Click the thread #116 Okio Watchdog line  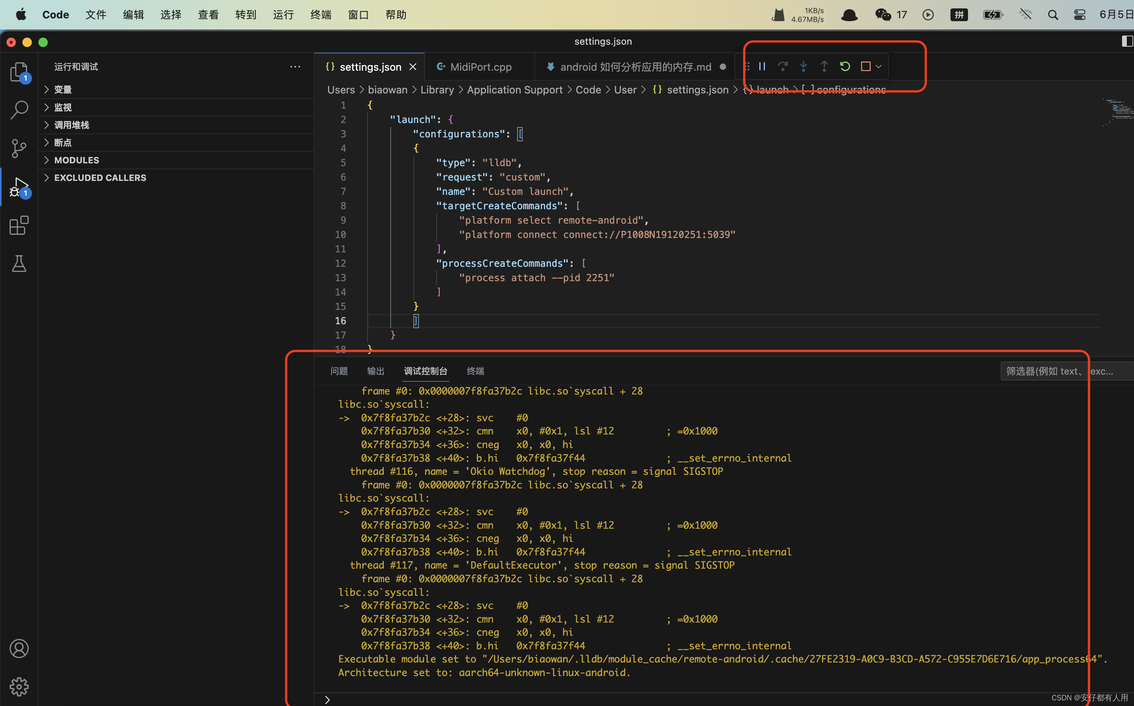(536, 471)
